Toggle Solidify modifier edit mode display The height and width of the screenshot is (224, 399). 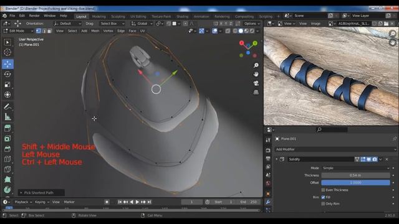click(363, 159)
